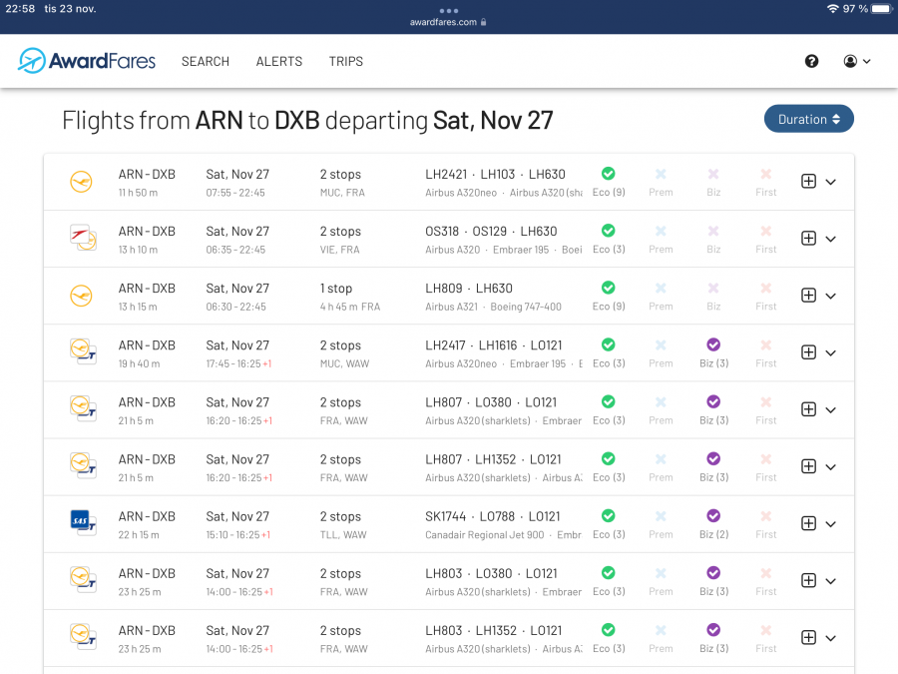Open the user account menu
This screenshot has width=898, height=674.
[857, 61]
